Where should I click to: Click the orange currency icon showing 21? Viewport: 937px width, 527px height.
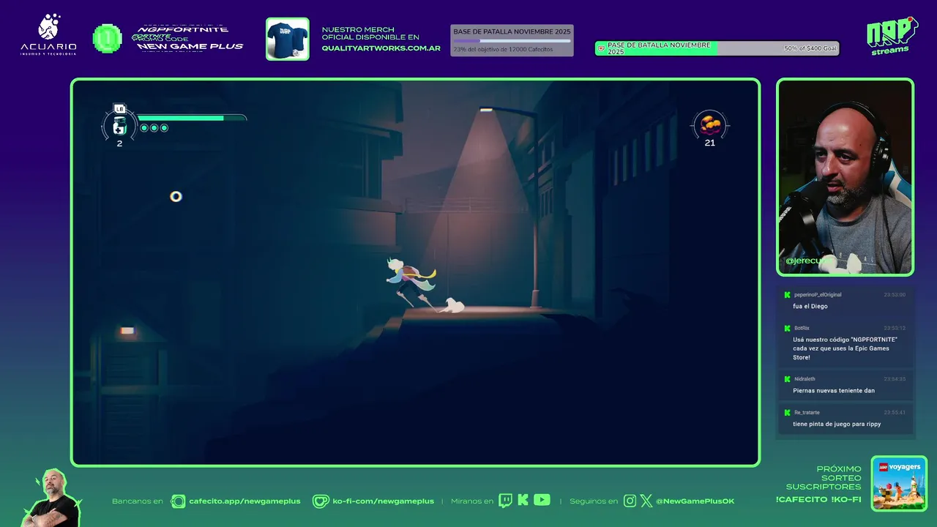pos(709,124)
